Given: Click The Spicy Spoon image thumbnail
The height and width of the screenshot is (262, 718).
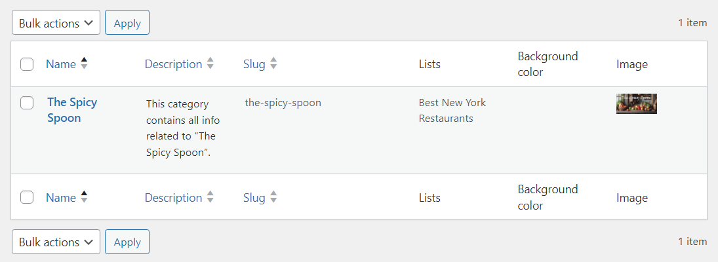Looking at the screenshot, I should click(x=637, y=103).
